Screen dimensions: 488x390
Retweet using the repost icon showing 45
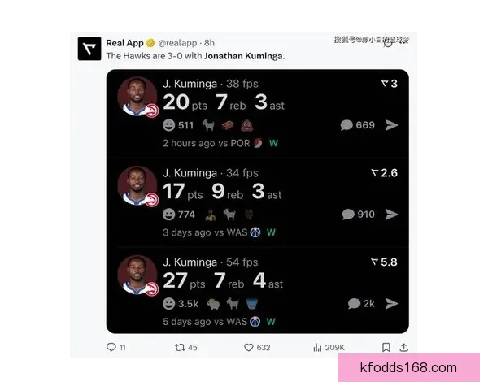click(x=180, y=348)
